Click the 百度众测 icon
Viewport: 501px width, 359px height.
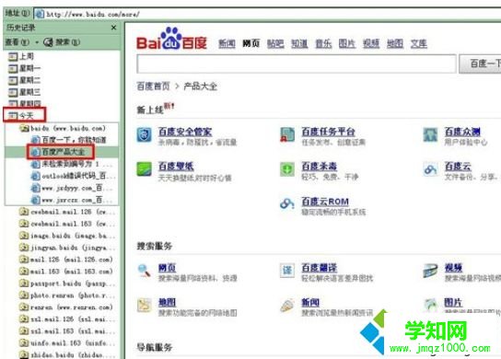coord(430,134)
